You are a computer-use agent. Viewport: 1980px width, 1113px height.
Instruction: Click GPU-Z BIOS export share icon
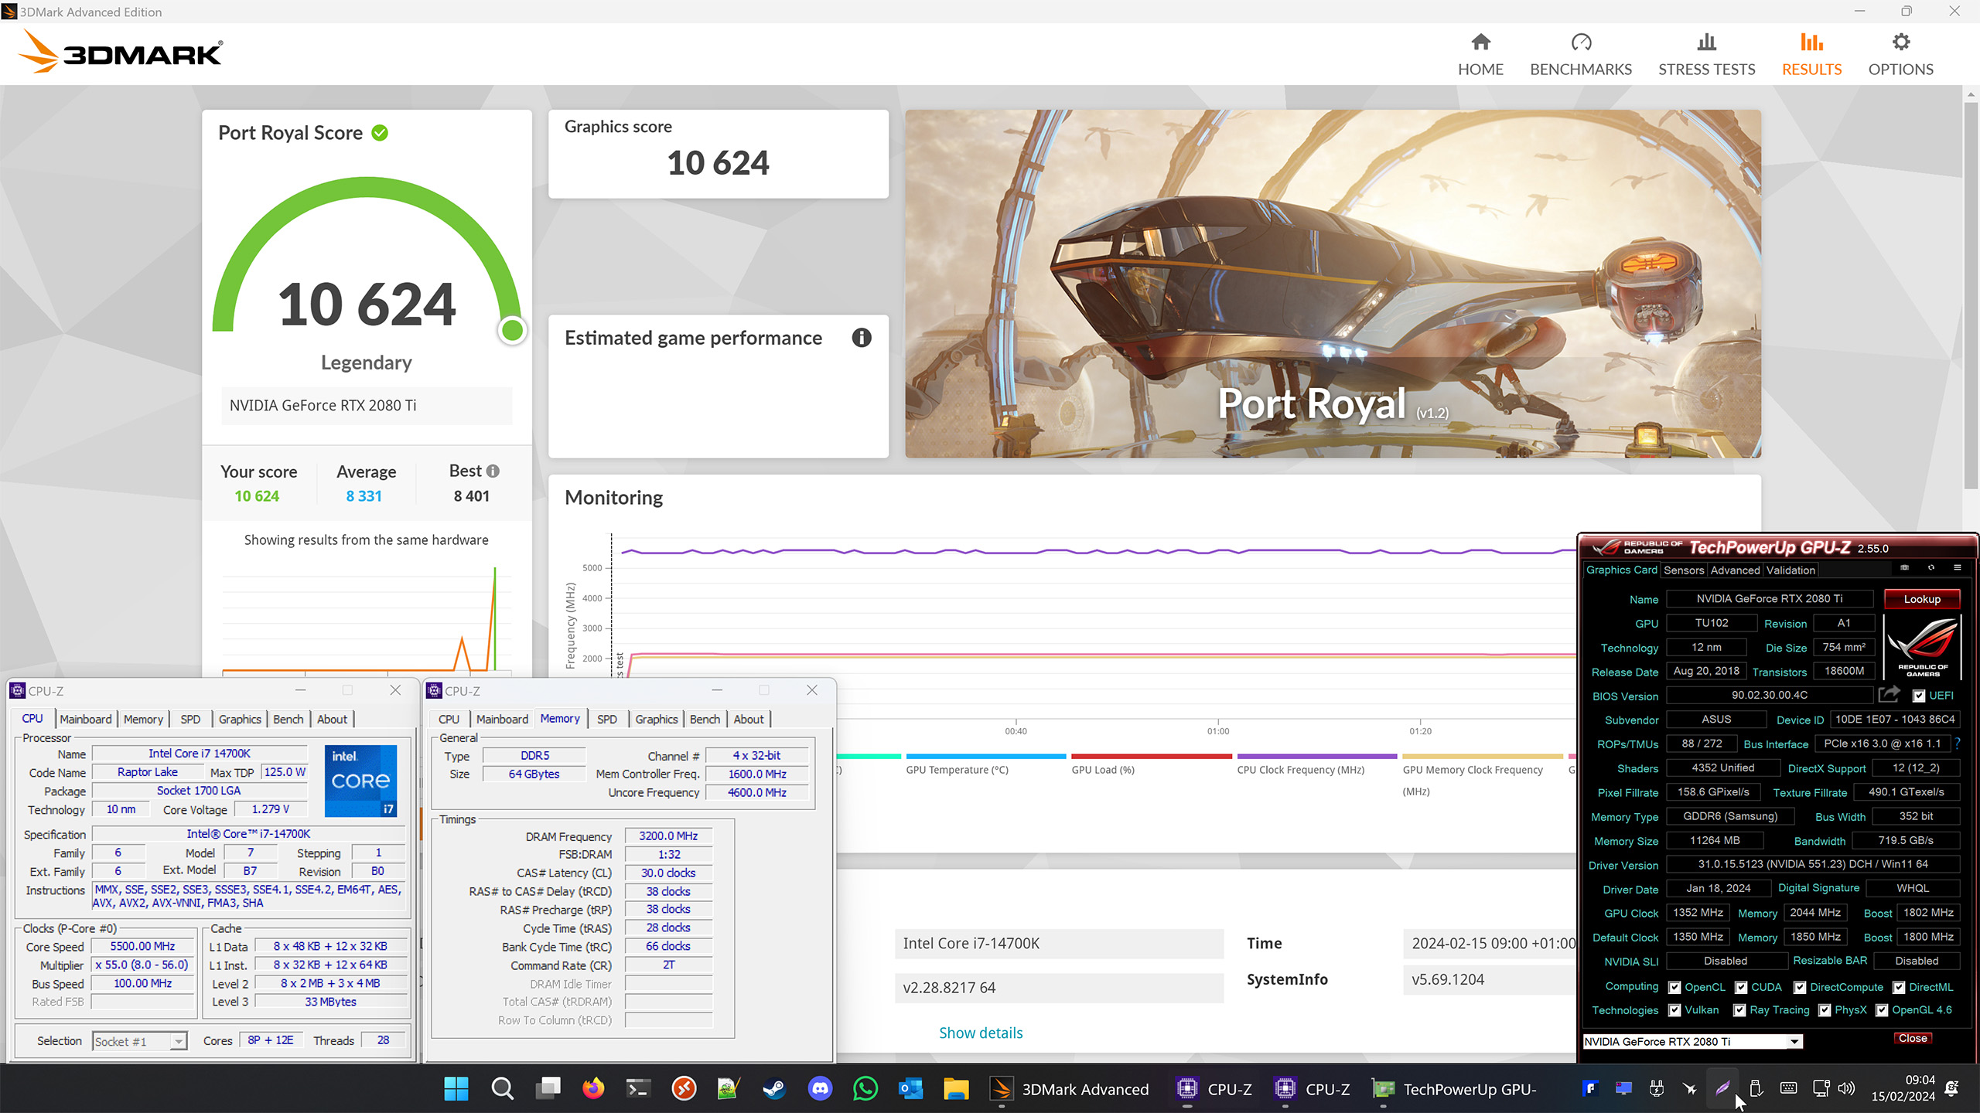1889,694
